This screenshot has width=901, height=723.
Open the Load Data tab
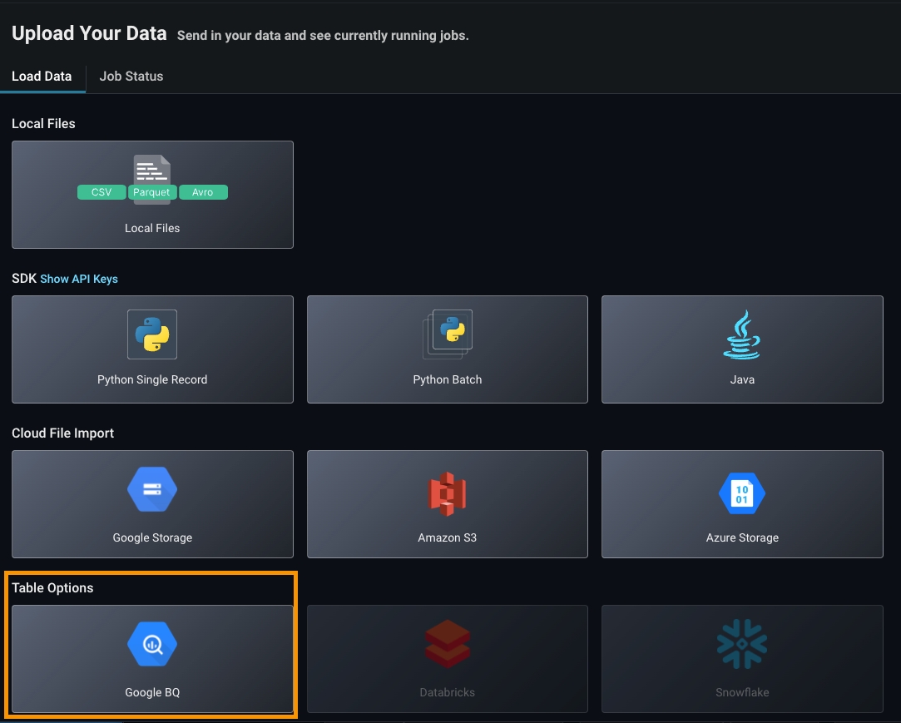42,77
